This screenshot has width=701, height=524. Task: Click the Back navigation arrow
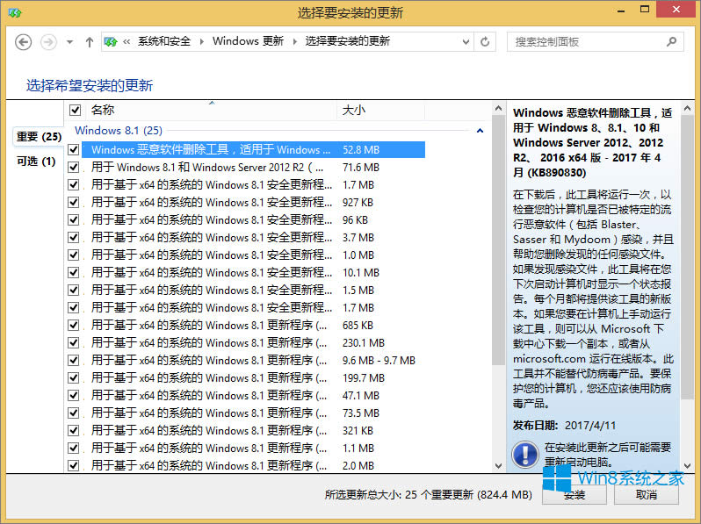coord(24,41)
